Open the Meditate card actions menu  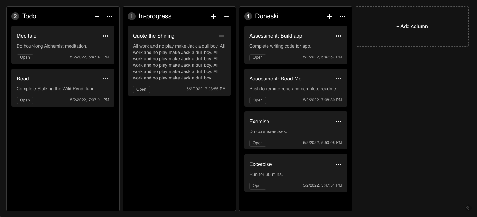click(x=106, y=36)
